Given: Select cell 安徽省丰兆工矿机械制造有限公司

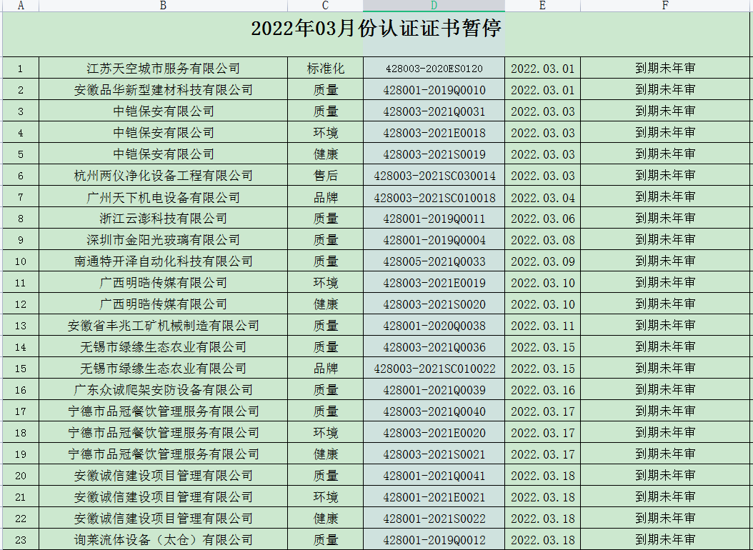Looking at the screenshot, I should pos(164,326).
